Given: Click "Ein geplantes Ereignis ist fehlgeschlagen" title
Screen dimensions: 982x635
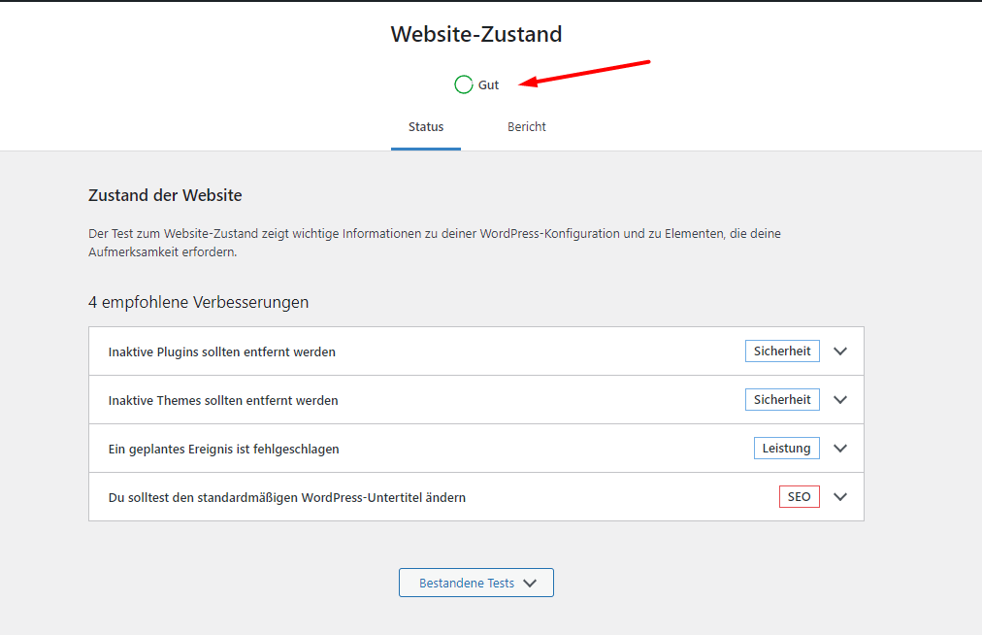Looking at the screenshot, I should coord(223,449).
